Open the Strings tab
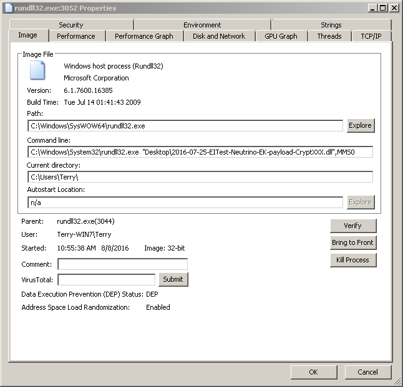 (x=331, y=25)
